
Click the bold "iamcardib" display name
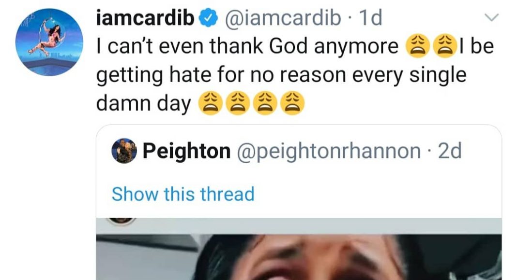146,19
